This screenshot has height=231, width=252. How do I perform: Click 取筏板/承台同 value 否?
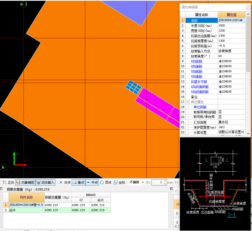(232, 117)
